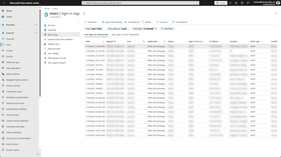Open Custom security attributes
Viewport: 281px width, 157px height.
17,121
